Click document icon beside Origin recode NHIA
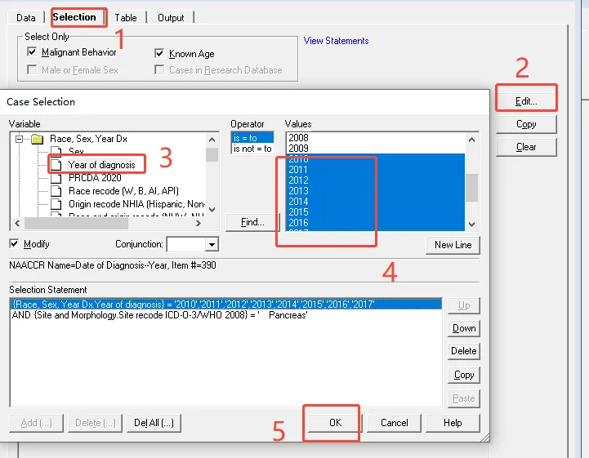Screen dimensions: 589x458 56,204
